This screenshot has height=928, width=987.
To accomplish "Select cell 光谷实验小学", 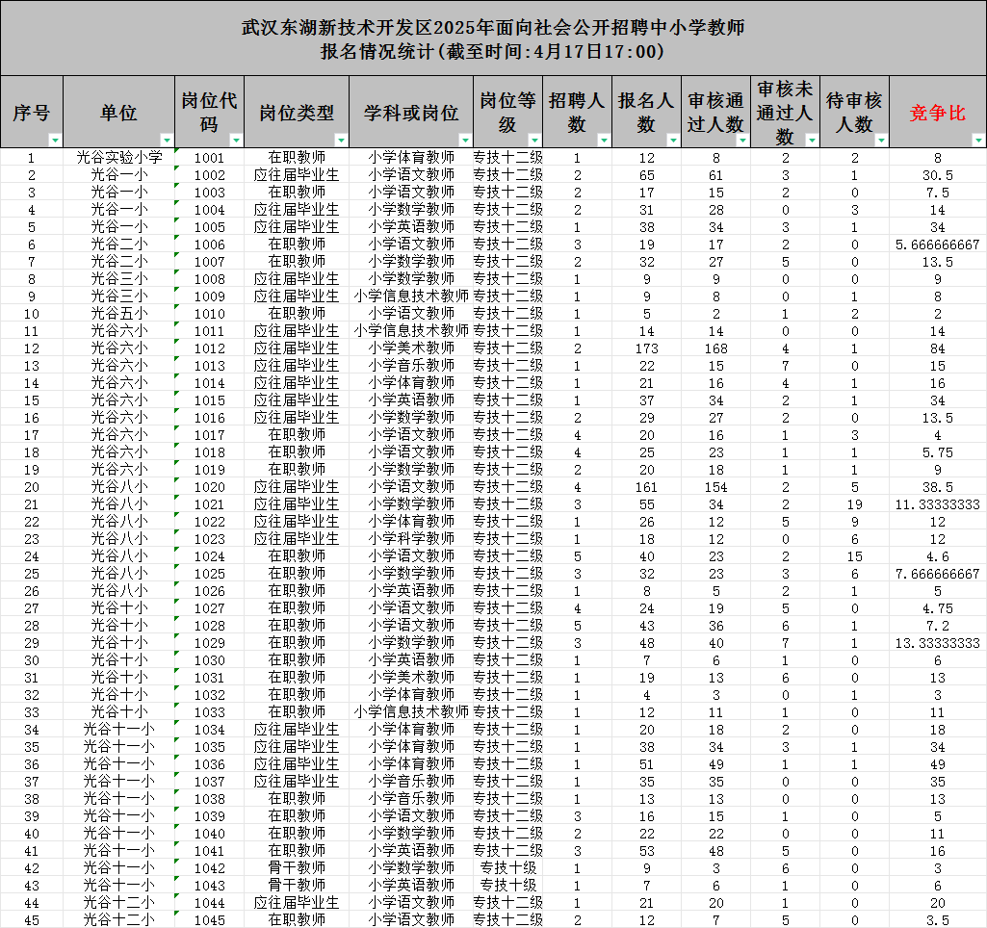I will point(119,157).
